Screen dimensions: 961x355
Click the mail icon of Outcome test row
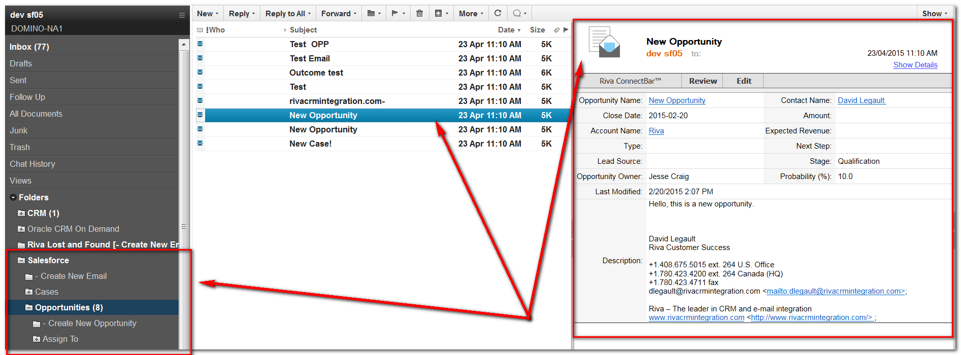pos(200,73)
